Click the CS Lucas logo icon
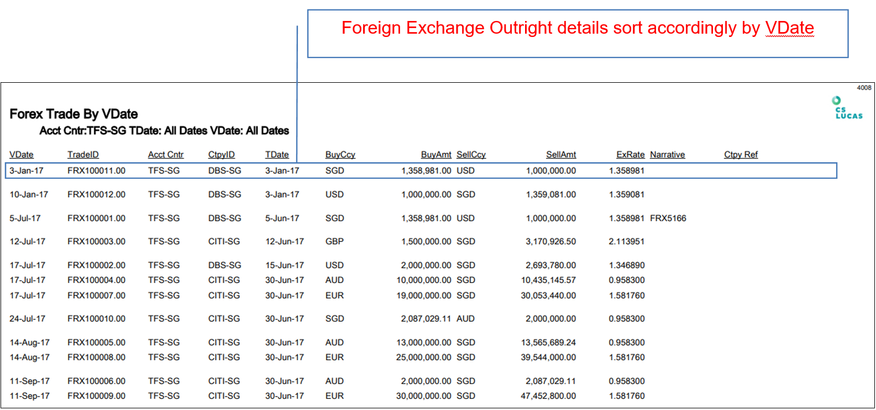 click(847, 108)
